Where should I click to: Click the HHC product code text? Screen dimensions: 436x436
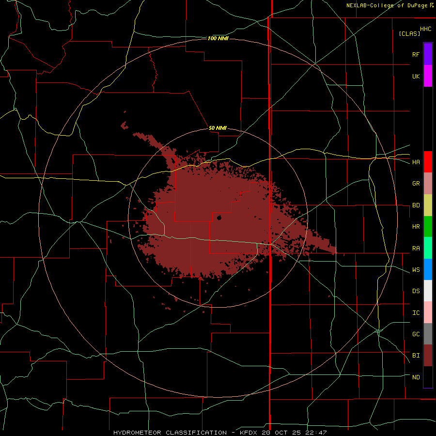point(426,29)
